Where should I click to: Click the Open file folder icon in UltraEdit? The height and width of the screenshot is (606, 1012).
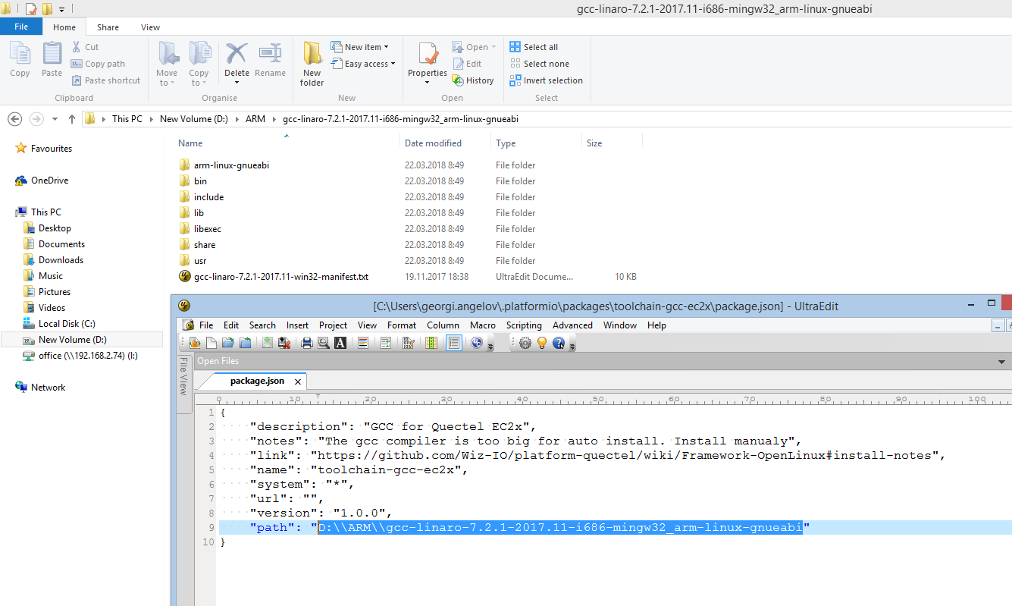[228, 343]
